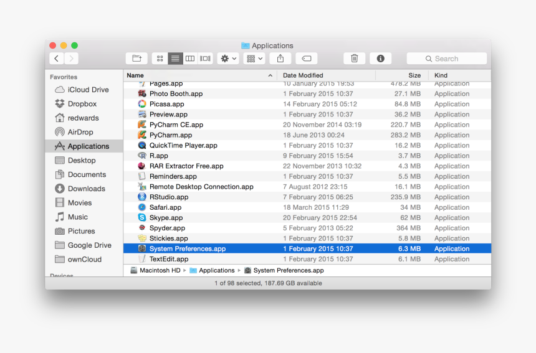536x353 pixels.
Task: Switch to icon view
Action: point(160,59)
